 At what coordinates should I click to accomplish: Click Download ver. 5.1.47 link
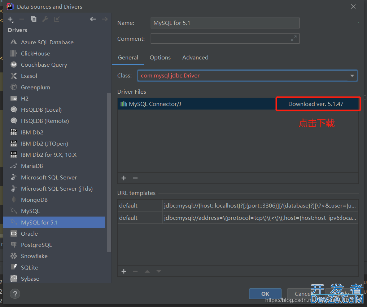point(316,104)
